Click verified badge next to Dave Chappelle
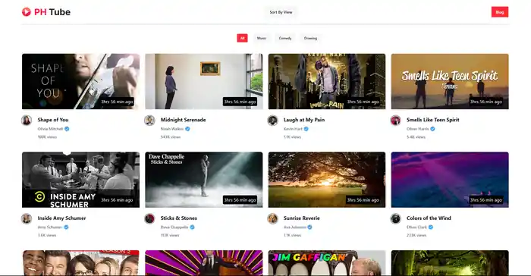531x276 pixels. (x=192, y=227)
